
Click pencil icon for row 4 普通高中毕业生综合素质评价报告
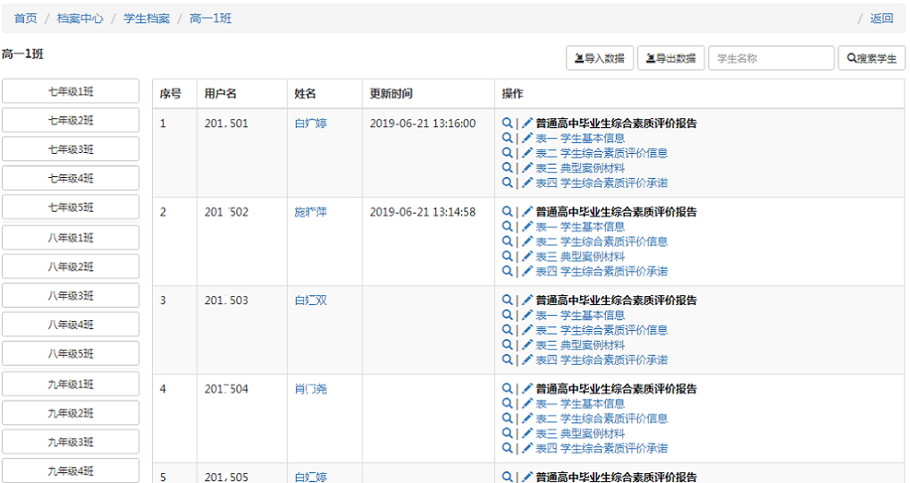tap(527, 389)
